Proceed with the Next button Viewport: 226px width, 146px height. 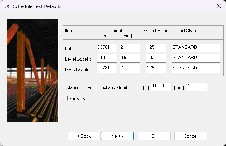pos(117,136)
